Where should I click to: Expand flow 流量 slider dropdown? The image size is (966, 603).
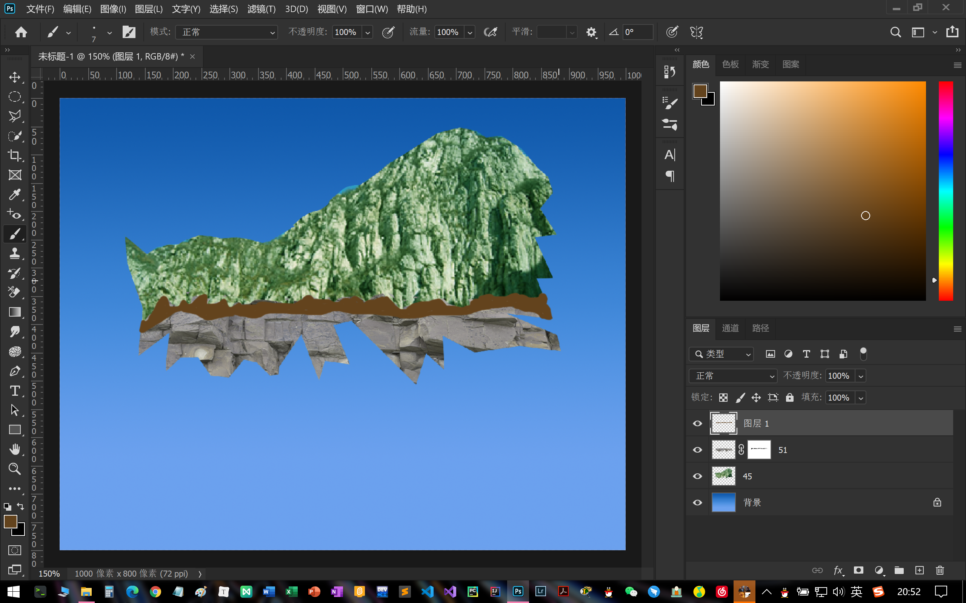tap(470, 32)
